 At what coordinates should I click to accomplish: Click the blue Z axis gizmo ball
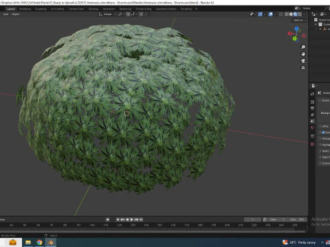(x=297, y=29)
